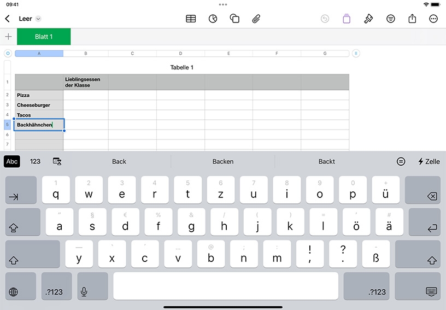Select the whole table with corner handle

coord(8,53)
